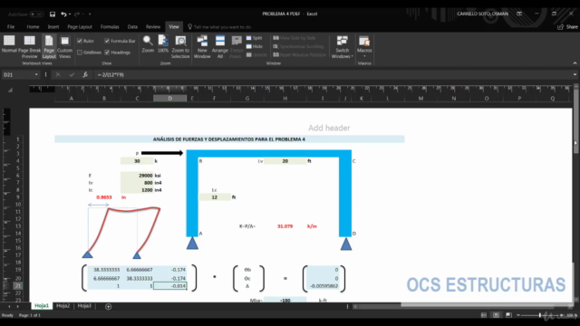Save the workbook with disk icon
Image resolution: width=580 pixels, height=326 pixels.
53,14
